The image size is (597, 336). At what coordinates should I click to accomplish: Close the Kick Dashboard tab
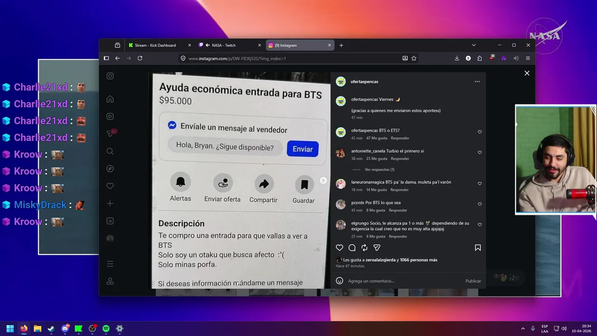(x=189, y=45)
